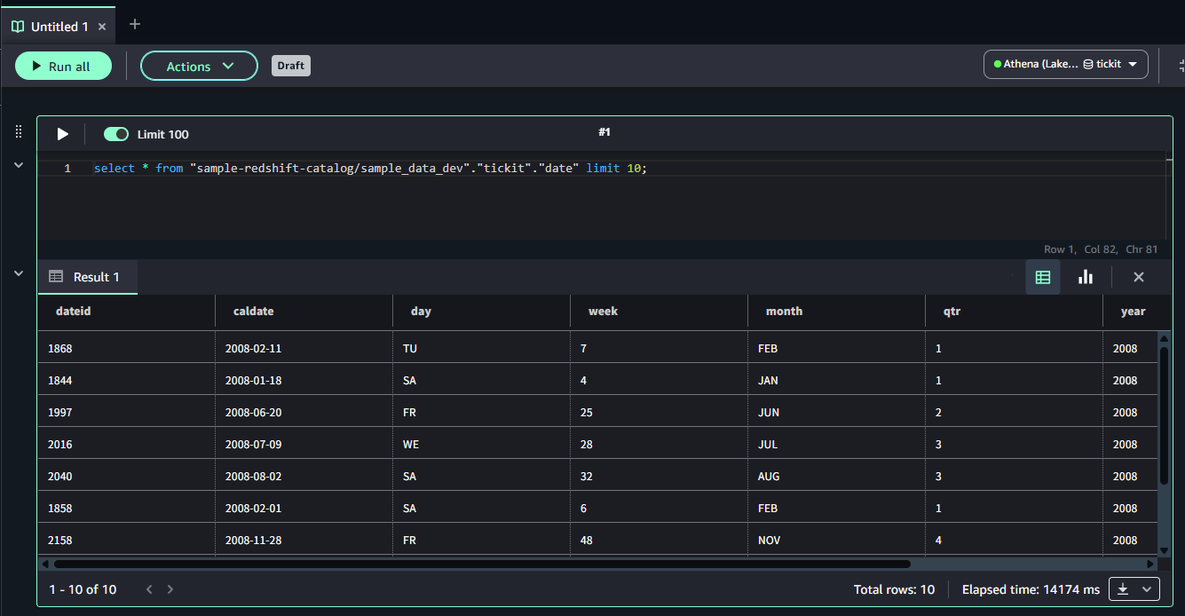
Task: Click the week column header
Action: click(659, 312)
